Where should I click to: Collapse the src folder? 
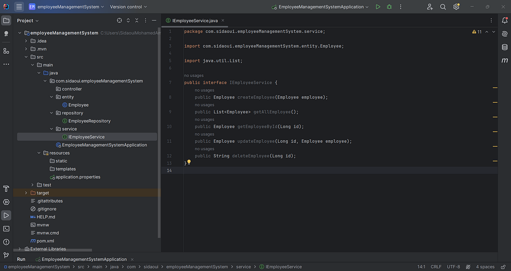click(x=26, y=57)
